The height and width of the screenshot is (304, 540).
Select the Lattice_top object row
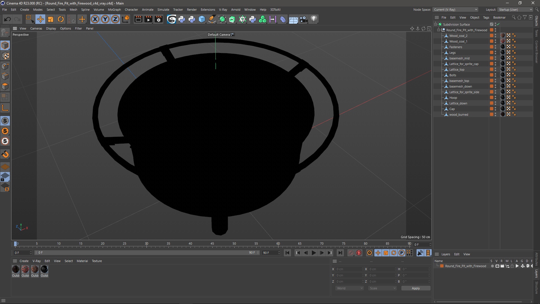tap(457, 70)
